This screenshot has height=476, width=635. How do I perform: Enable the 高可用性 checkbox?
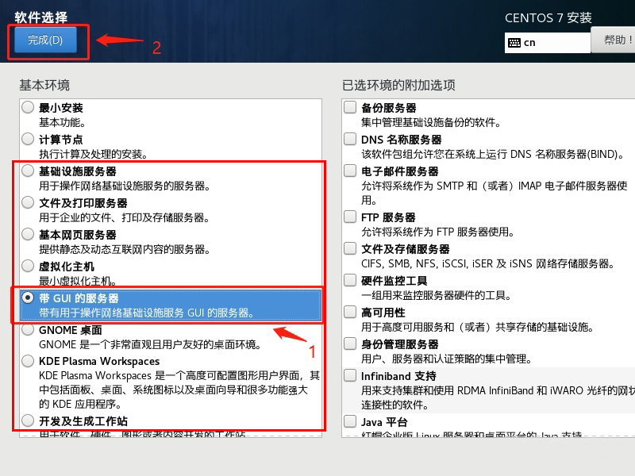click(350, 312)
